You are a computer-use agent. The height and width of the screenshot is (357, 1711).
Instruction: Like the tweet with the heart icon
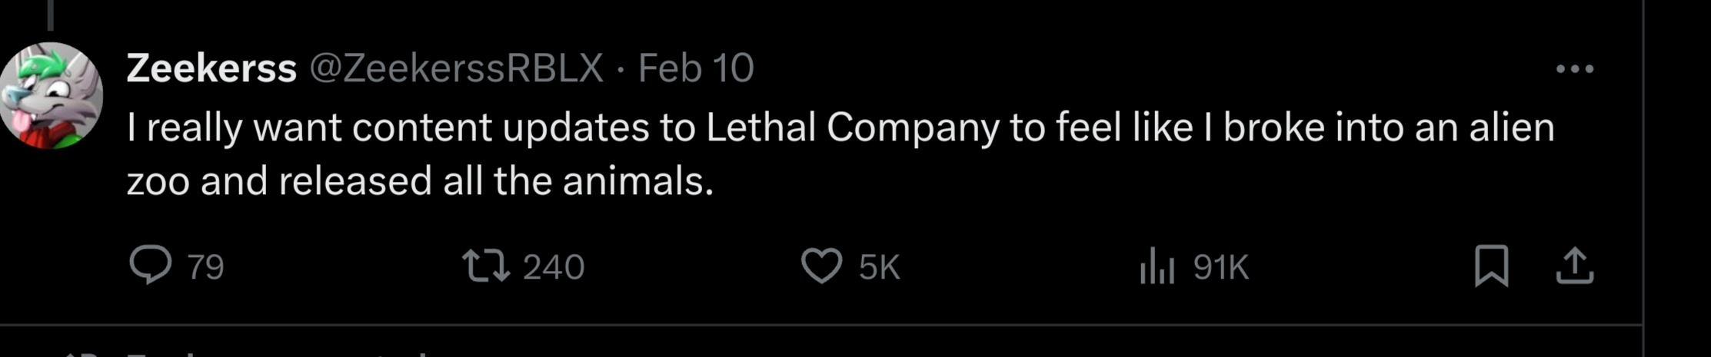pos(821,266)
